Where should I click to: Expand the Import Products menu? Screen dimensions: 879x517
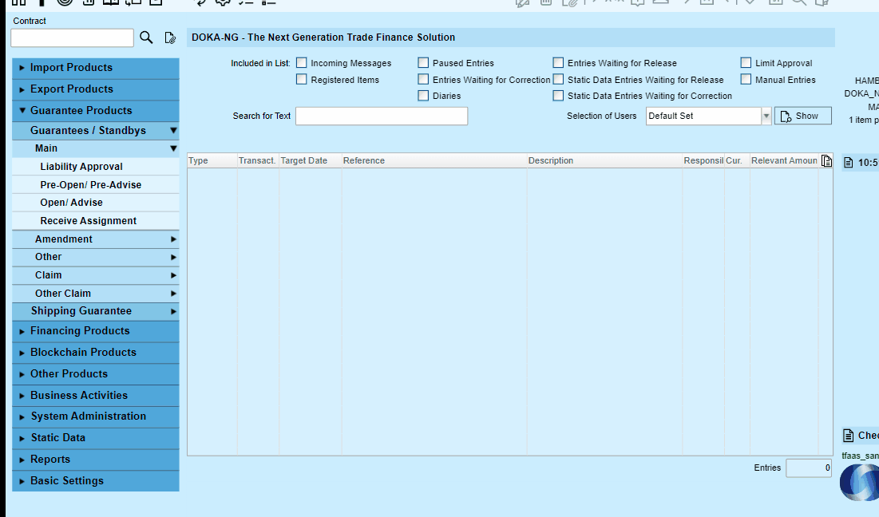[96, 68]
